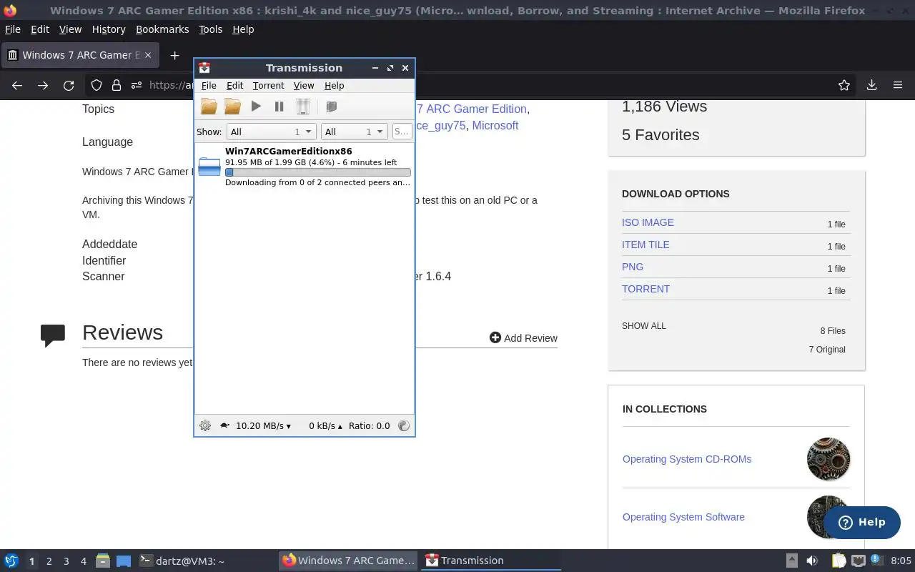Viewport: 915px width, 572px height.
Task: Open Firefox Tools menu
Action: (x=210, y=29)
